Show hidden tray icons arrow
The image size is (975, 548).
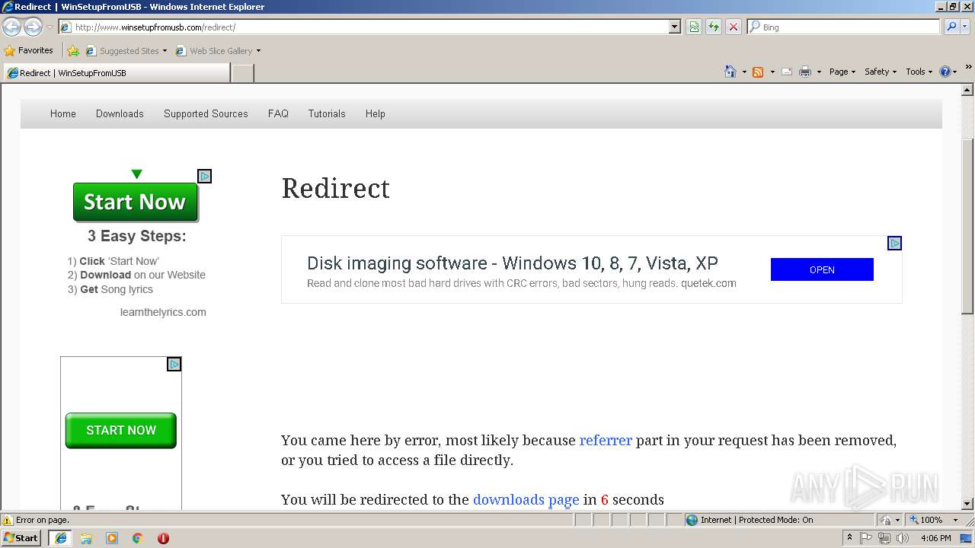[849, 538]
